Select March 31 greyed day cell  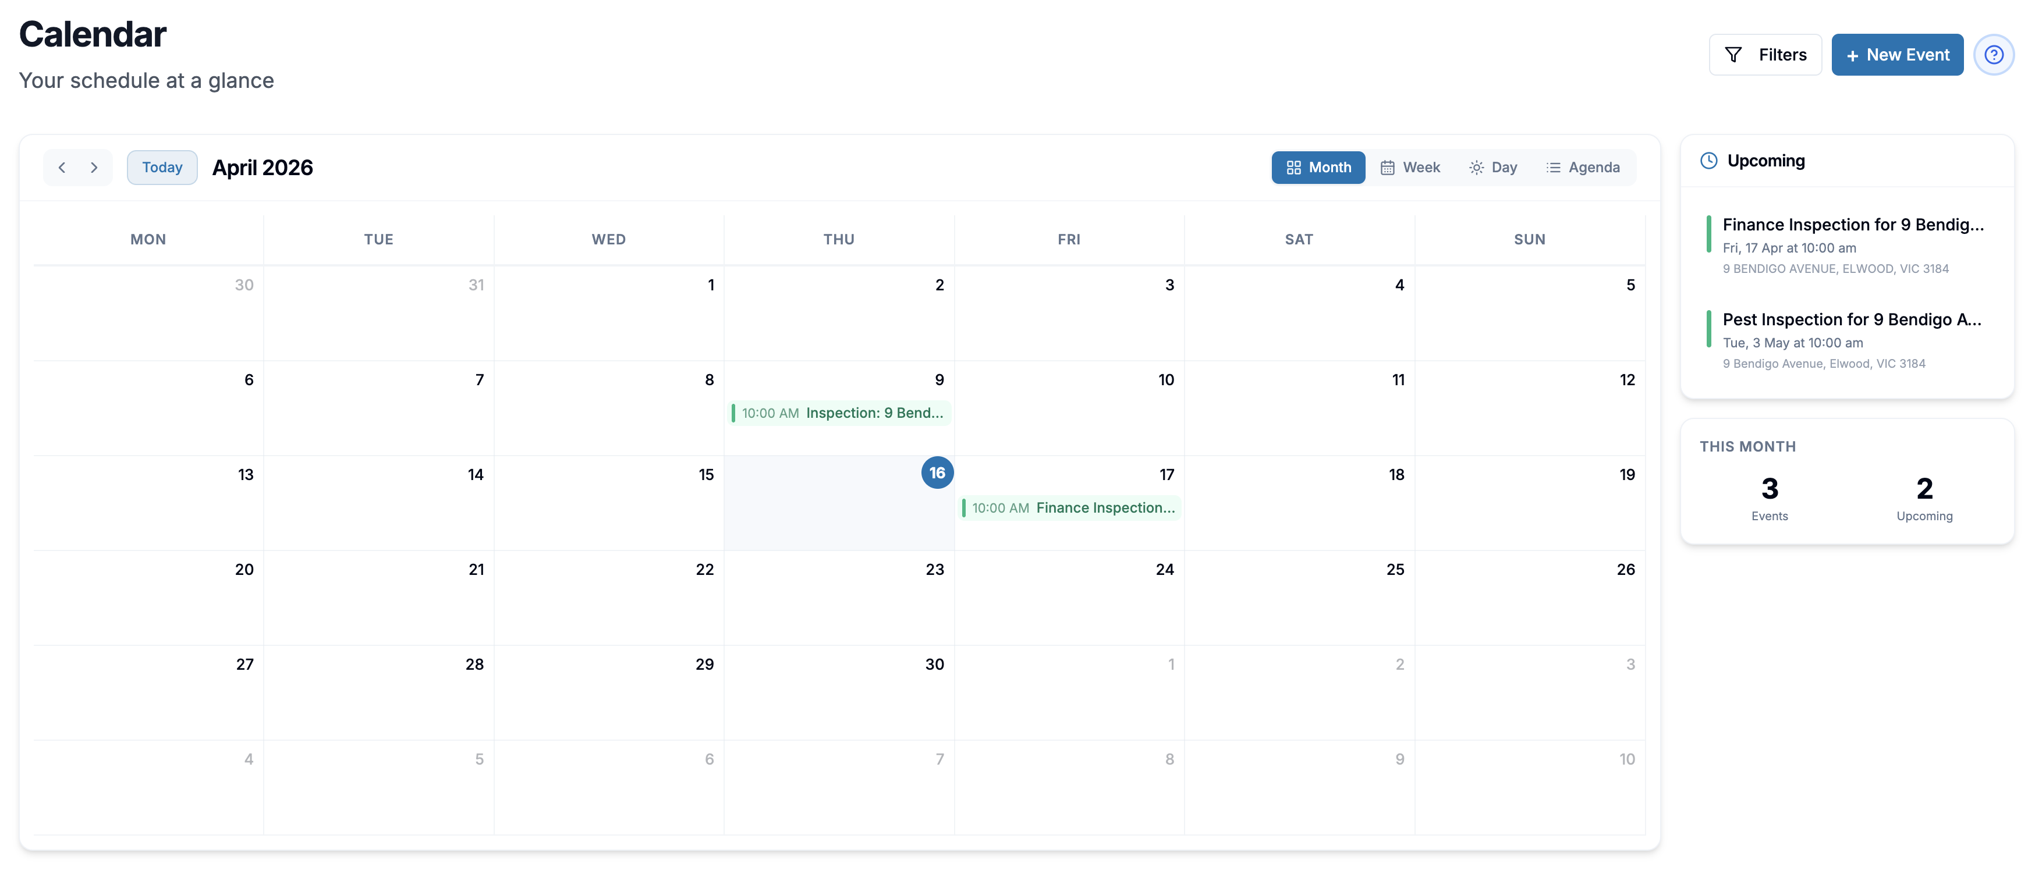coord(379,313)
